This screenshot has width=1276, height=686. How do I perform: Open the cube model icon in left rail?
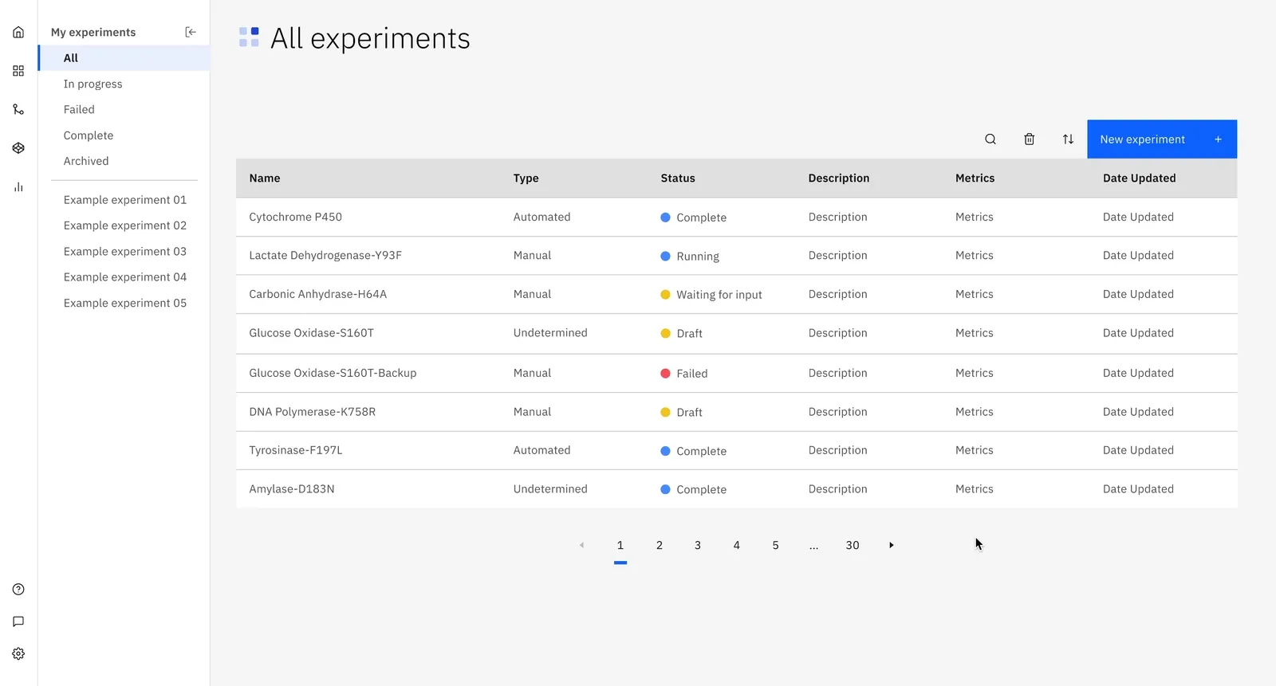click(18, 148)
